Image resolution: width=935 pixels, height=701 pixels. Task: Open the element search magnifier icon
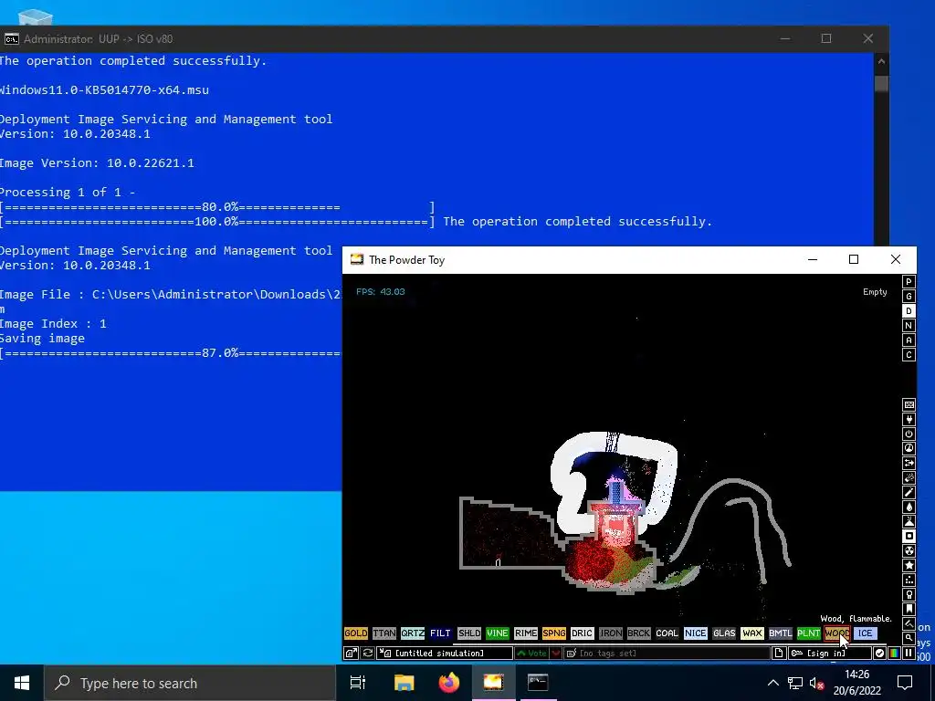909,638
